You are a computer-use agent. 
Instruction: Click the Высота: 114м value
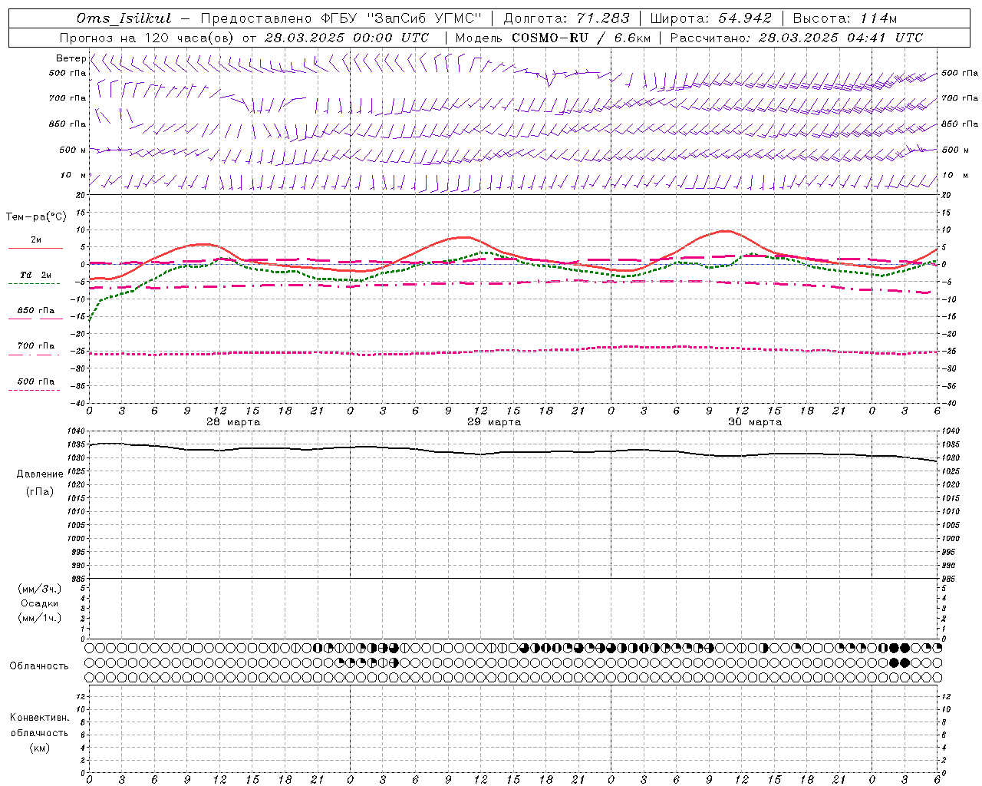[845, 18]
